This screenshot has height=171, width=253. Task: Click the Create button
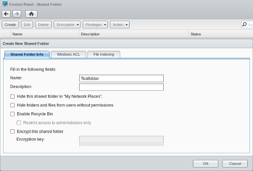10,25
